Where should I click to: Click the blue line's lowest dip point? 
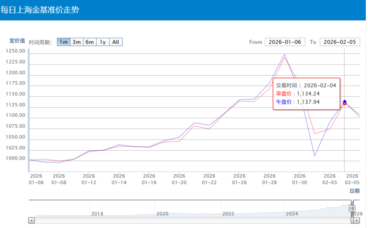[x=314, y=156]
